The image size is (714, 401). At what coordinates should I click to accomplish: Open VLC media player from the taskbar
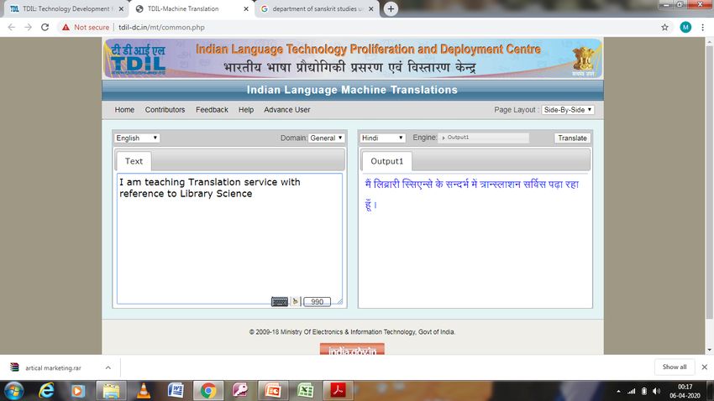(x=144, y=391)
